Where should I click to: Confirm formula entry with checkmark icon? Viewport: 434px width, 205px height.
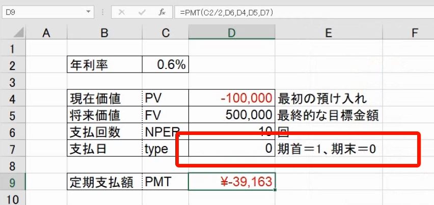142,12
